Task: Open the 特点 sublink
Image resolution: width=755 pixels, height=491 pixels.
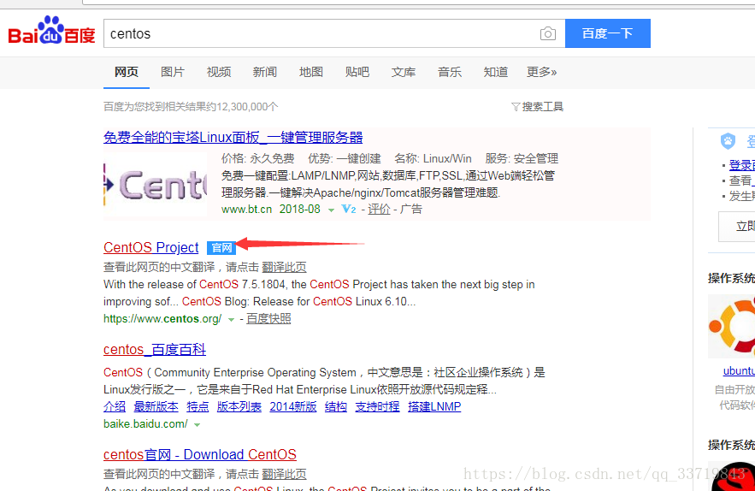Action: tap(198, 406)
